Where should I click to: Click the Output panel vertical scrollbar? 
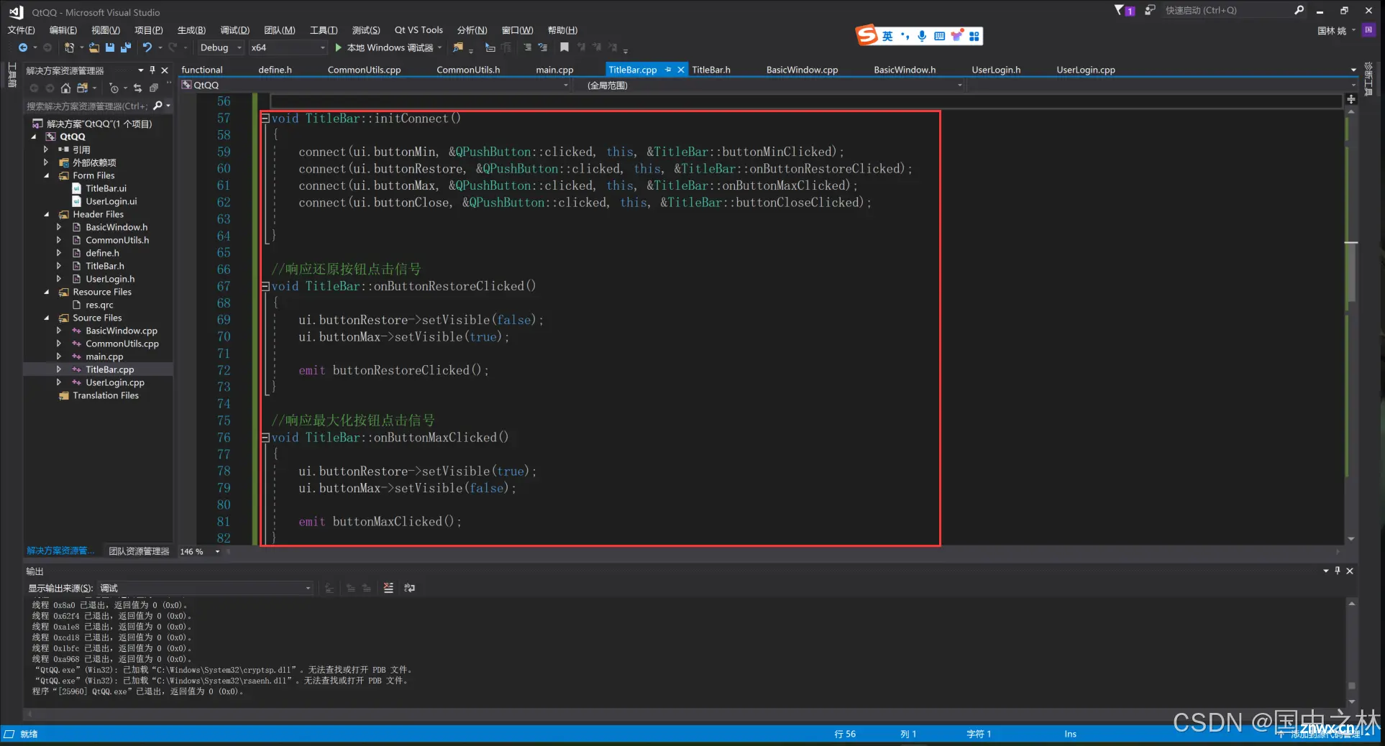click(x=1351, y=653)
